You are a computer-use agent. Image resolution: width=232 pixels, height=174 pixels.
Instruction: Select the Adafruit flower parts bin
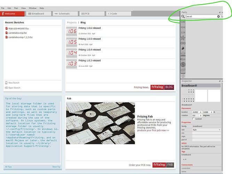pos(183,38)
